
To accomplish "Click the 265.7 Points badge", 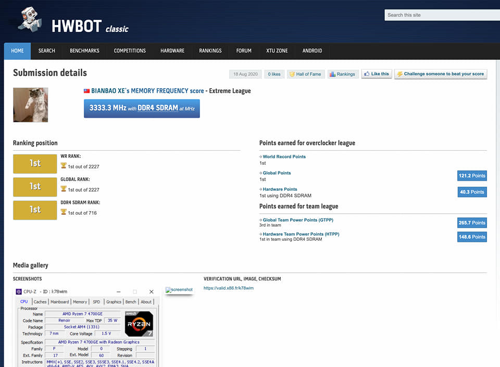I will pos(472,223).
